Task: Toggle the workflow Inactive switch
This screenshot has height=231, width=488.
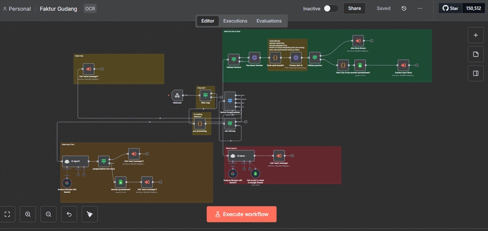Action: click(330, 9)
